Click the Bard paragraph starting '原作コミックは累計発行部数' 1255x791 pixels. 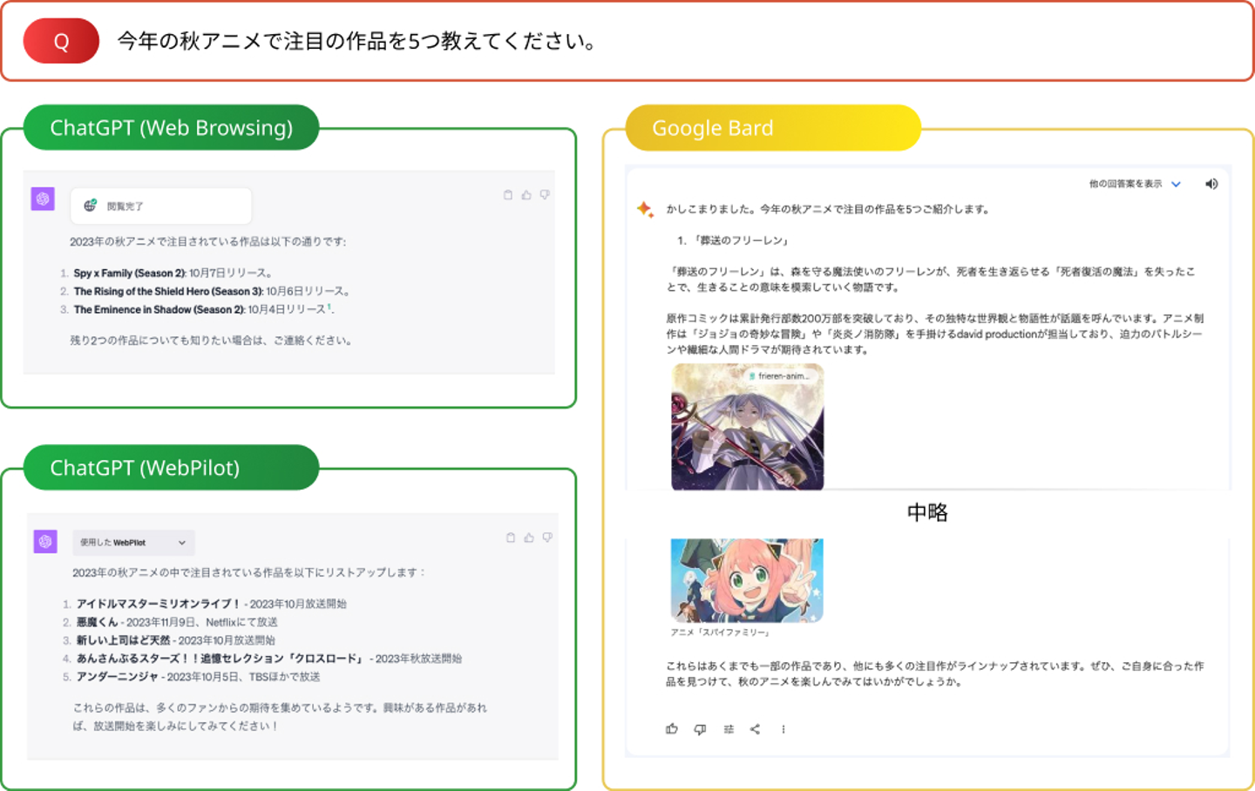(x=934, y=334)
